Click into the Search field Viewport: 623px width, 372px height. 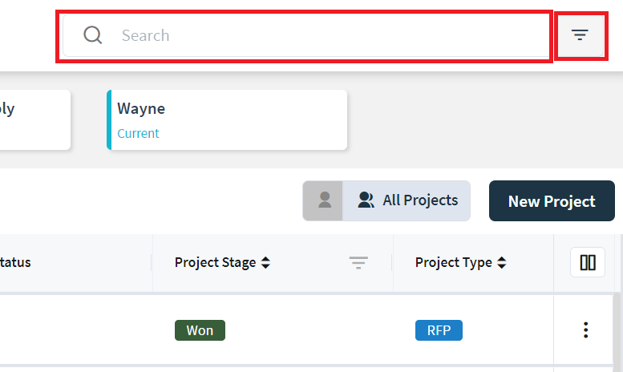point(321,35)
